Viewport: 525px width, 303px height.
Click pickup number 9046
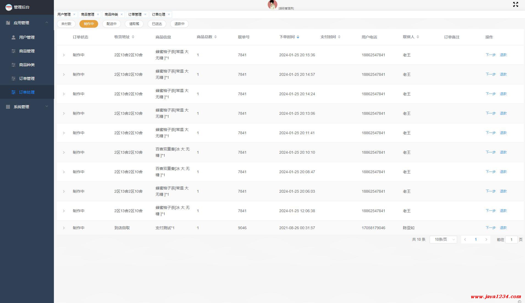click(242, 228)
